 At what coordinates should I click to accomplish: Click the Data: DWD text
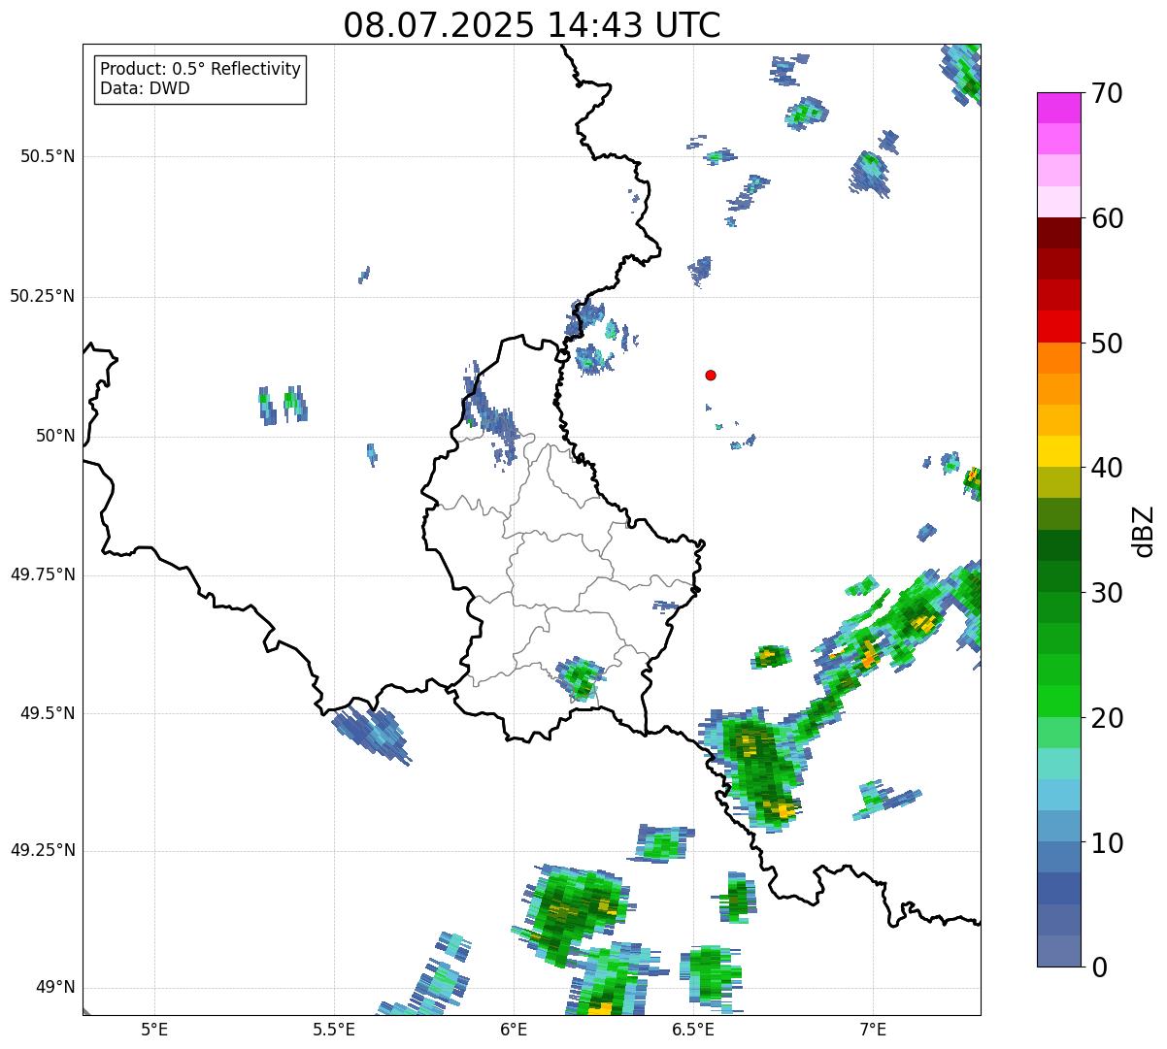tap(146, 89)
